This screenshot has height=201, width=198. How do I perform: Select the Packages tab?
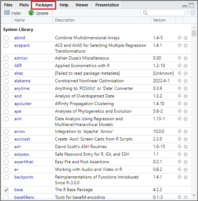click(x=44, y=5)
